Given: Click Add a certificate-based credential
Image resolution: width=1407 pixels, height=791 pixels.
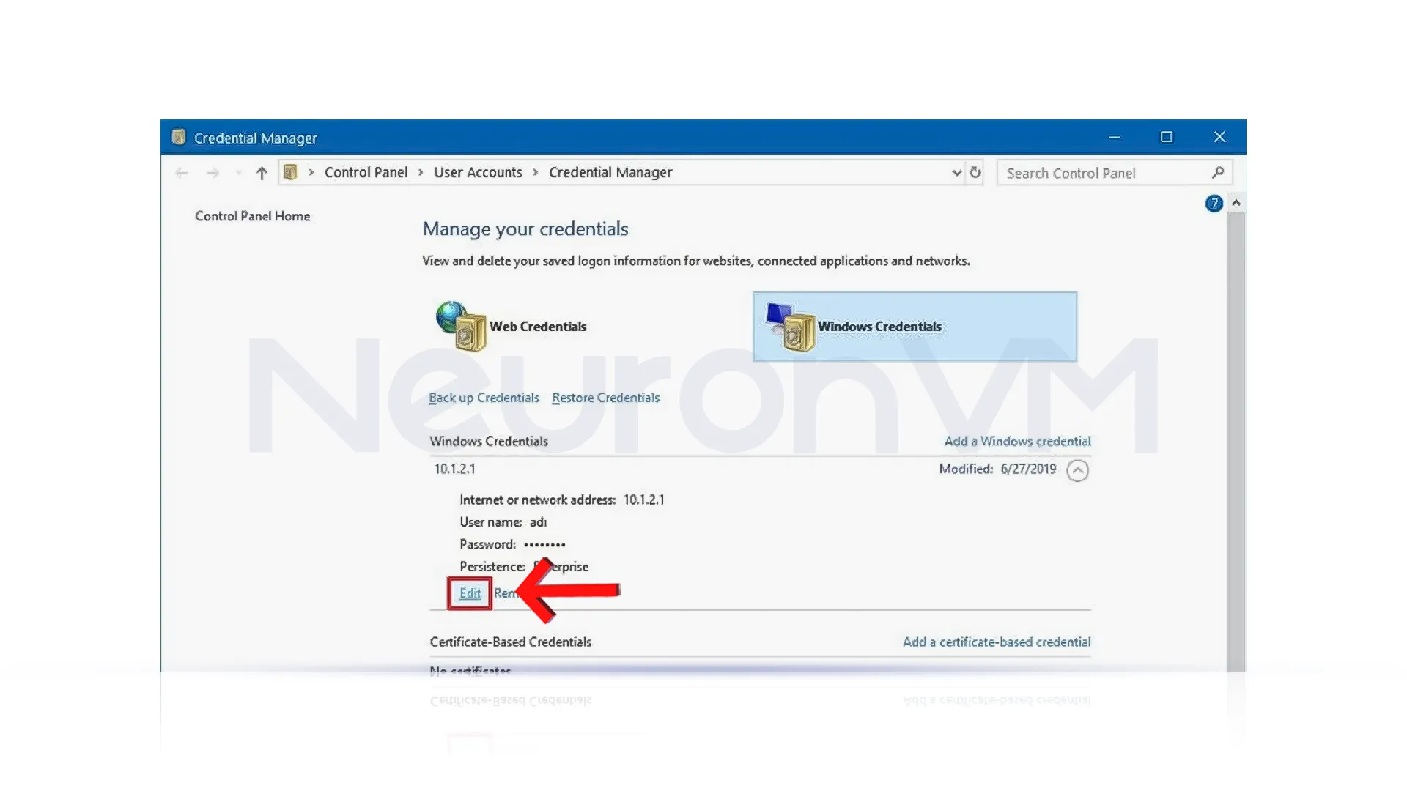Looking at the screenshot, I should 997,642.
